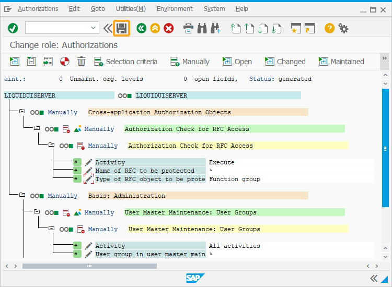
Task: Open the Edit menu
Action: [x=74, y=9]
